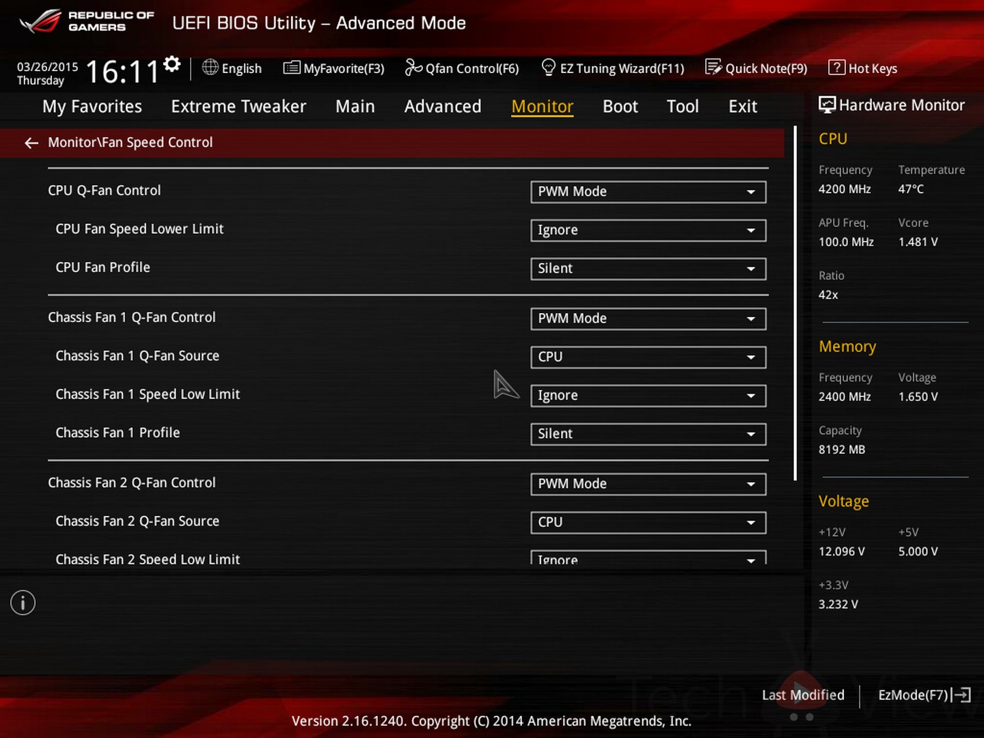The width and height of the screenshot is (984, 738).
Task: Click the Hot Keys question mark icon
Action: (836, 67)
